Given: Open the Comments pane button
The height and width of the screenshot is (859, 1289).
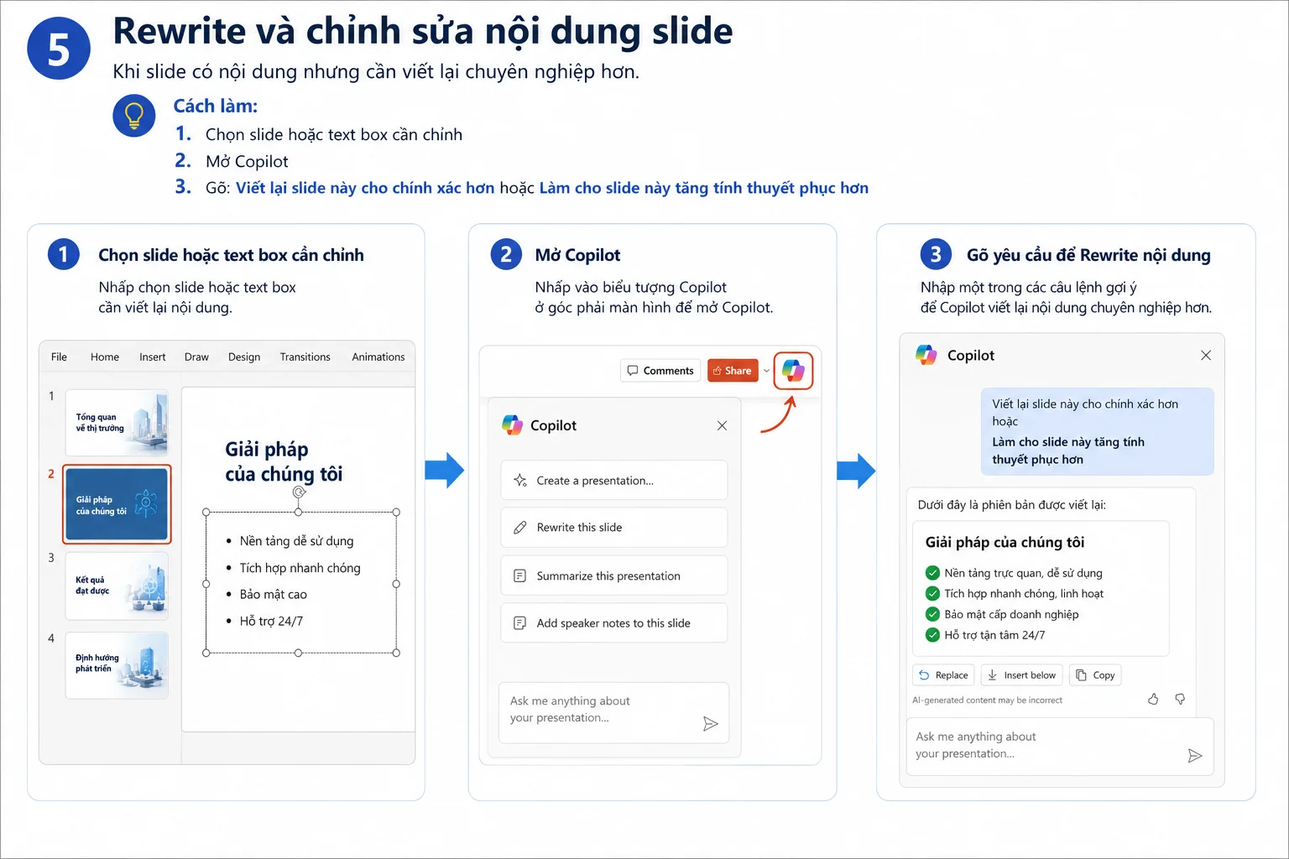Looking at the screenshot, I should coord(660,371).
